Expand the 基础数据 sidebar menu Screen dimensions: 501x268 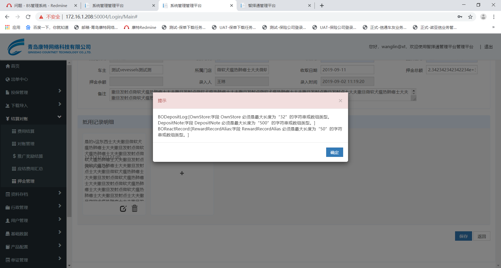coord(33,234)
